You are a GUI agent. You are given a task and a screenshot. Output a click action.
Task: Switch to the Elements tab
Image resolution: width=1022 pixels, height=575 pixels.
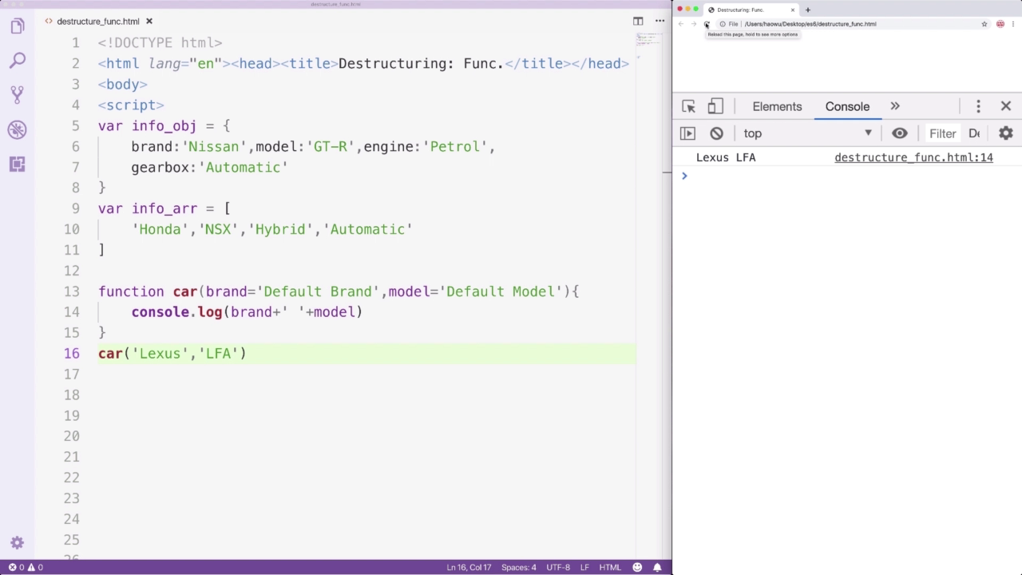pos(777,106)
